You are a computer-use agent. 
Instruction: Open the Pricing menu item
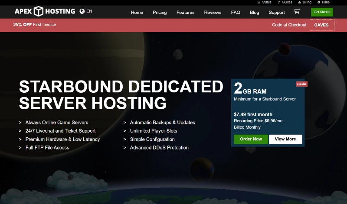160,13
